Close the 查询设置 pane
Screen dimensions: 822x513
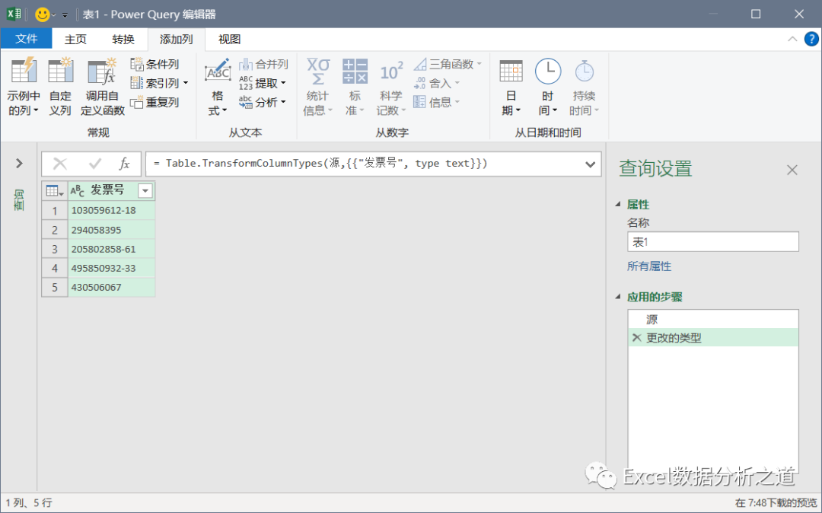pyautogui.click(x=792, y=170)
